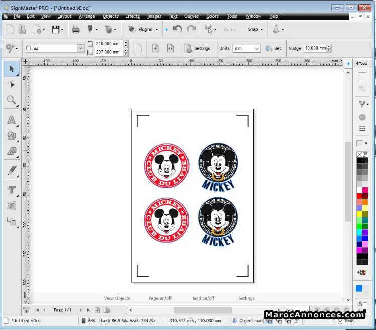The image size is (376, 330).
Task: Click the Save floppy disk icon
Action: [55, 29]
